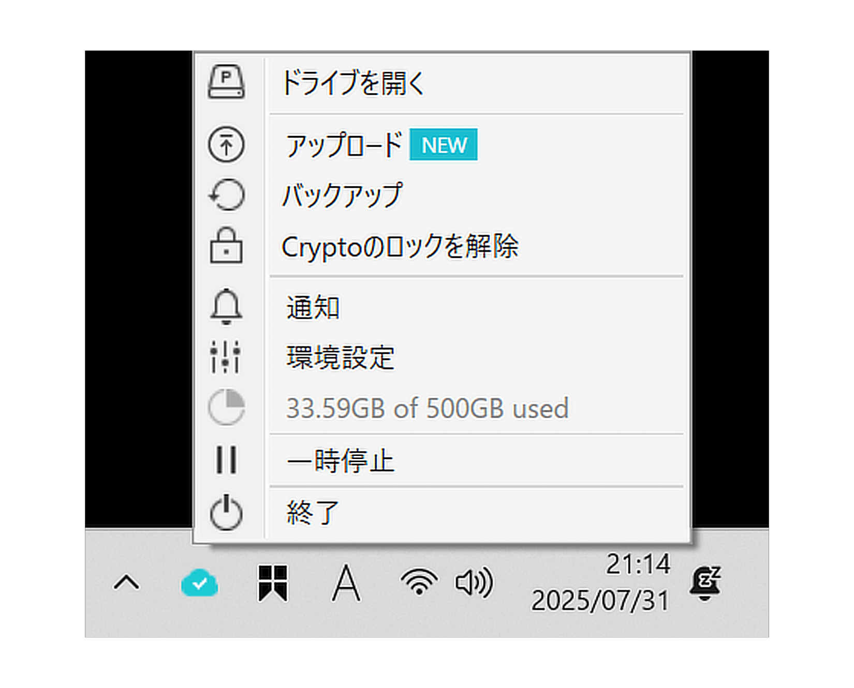Click the power icon beside 終了
This screenshot has height=688, width=854.
click(226, 512)
